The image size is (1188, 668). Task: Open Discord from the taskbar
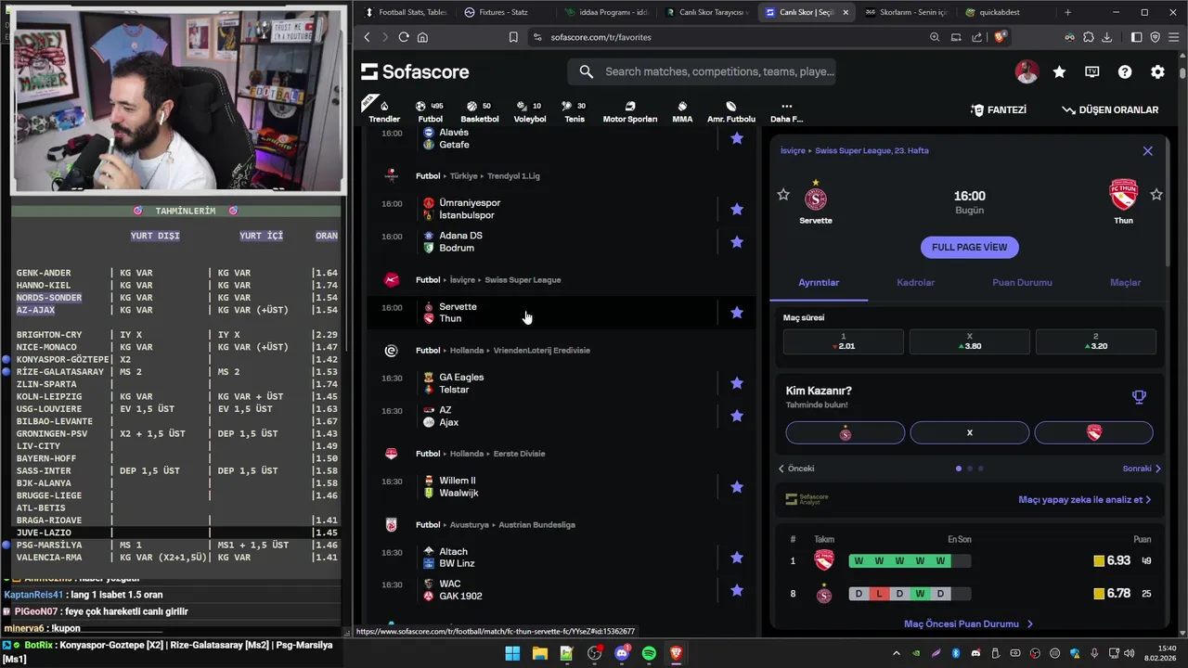622,653
